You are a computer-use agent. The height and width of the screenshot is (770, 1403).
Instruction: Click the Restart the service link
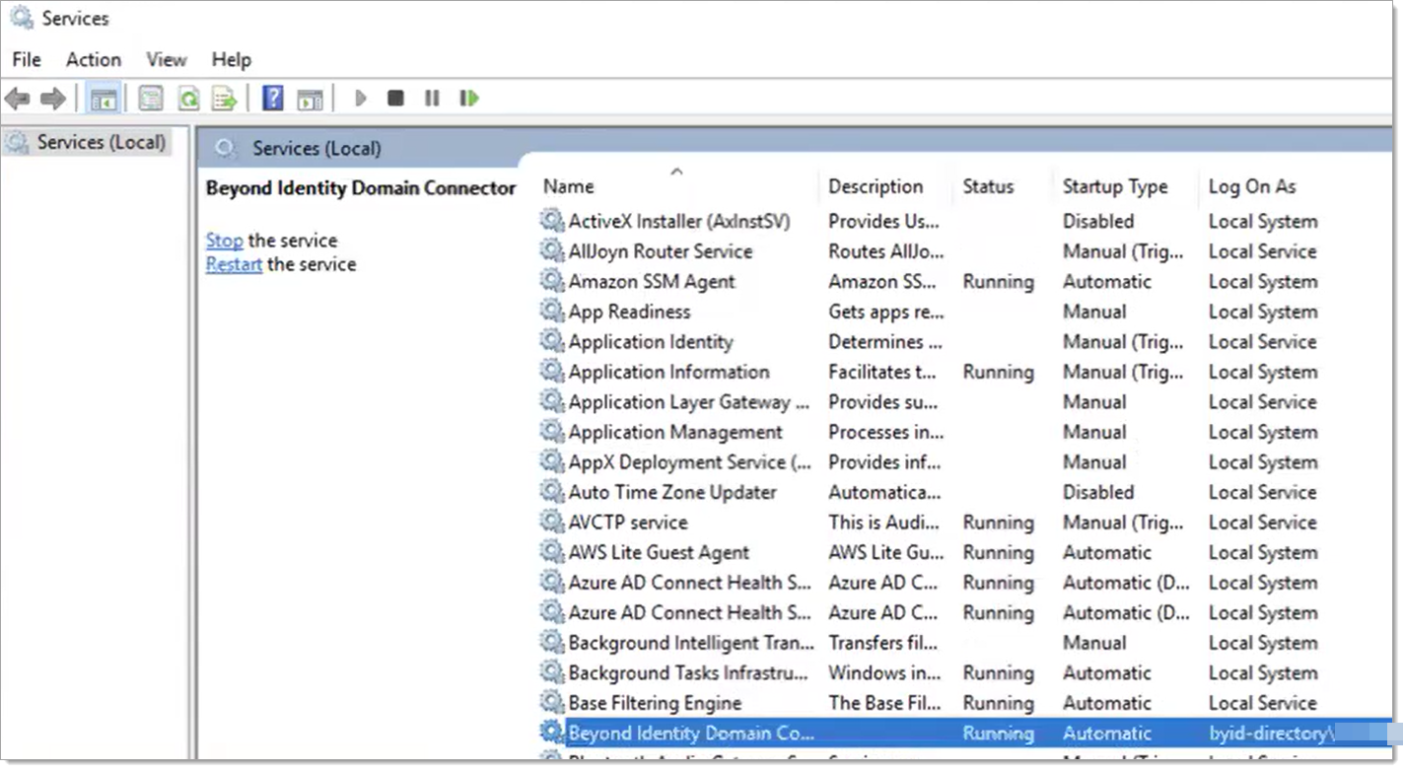[234, 264]
